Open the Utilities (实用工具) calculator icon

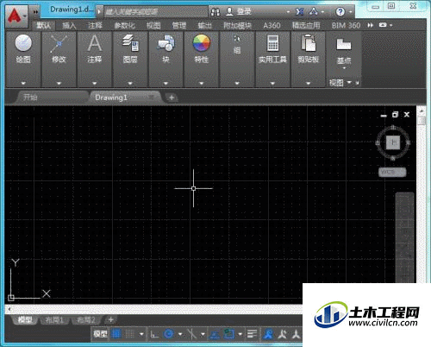[x=272, y=43]
